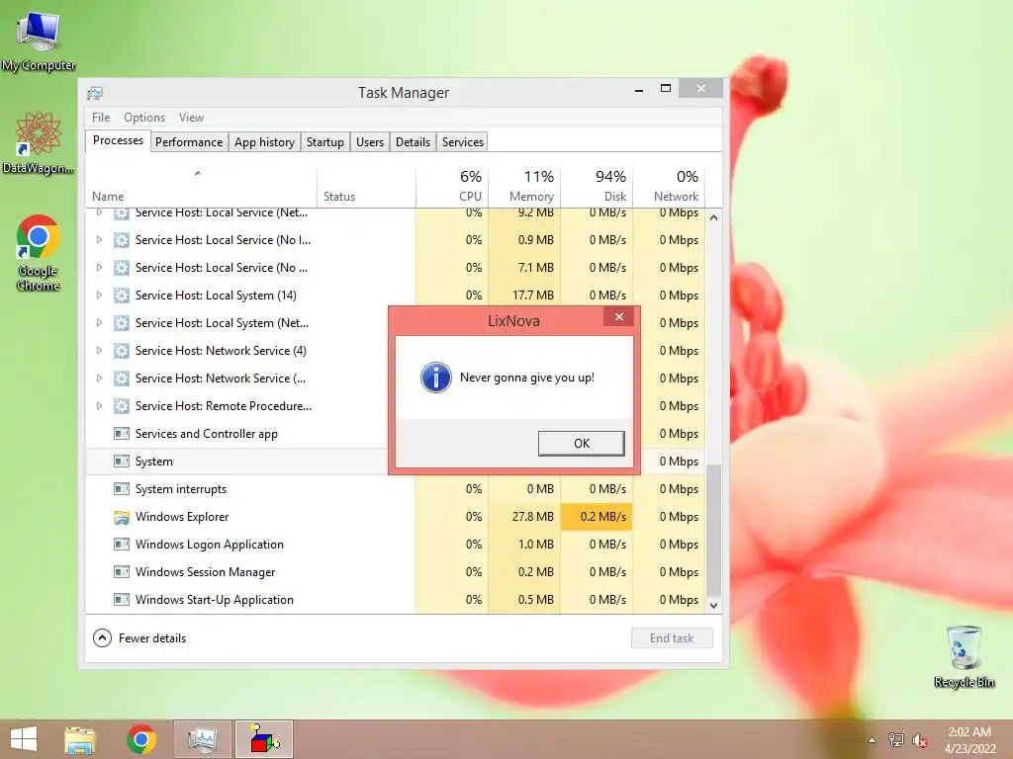Open File Explorer from the taskbar
This screenshot has width=1013, height=759.
pyautogui.click(x=80, y=739)
